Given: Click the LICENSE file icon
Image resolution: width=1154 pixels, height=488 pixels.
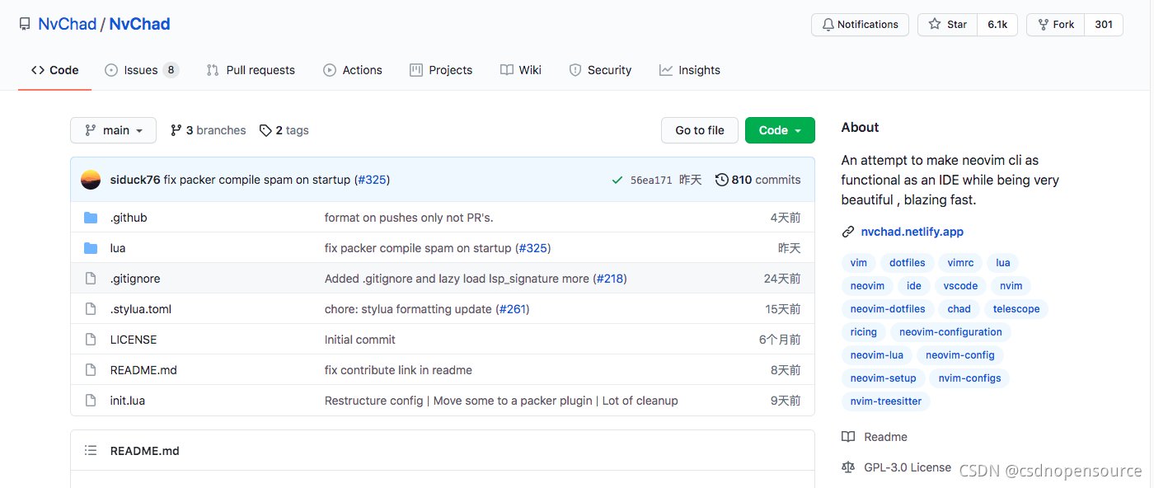Looking at the screenshot, I should pos(91,340).
